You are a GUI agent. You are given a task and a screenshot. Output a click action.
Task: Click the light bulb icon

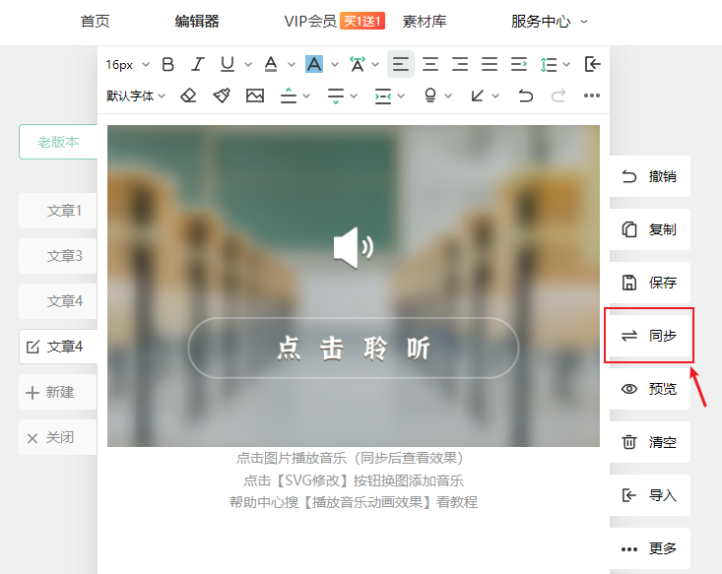pos(430,96)
